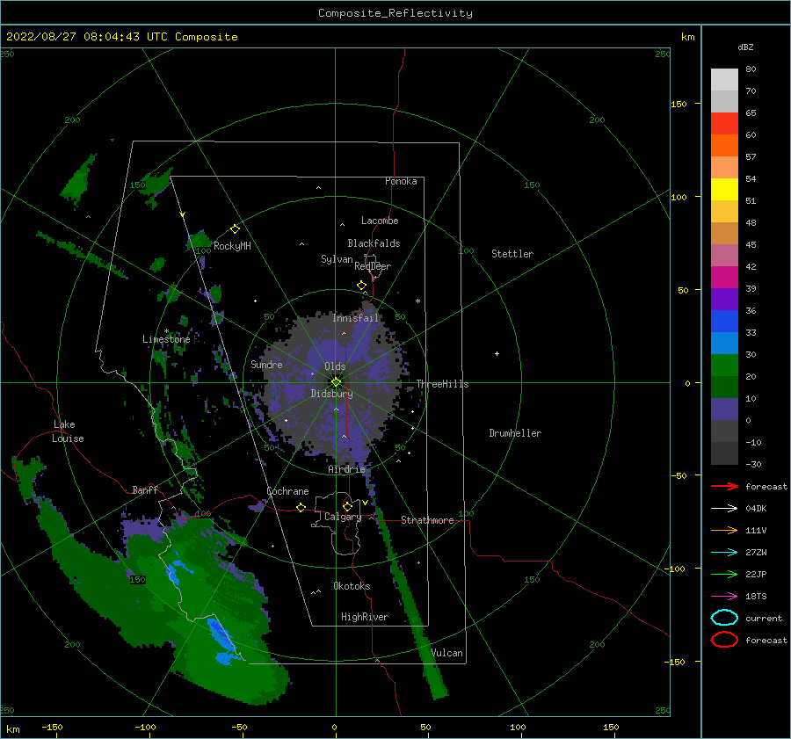This screenshot has width=791, height=739.
Task: Pick the purple 39 dBZ swatch
Action: click(724, 299)
